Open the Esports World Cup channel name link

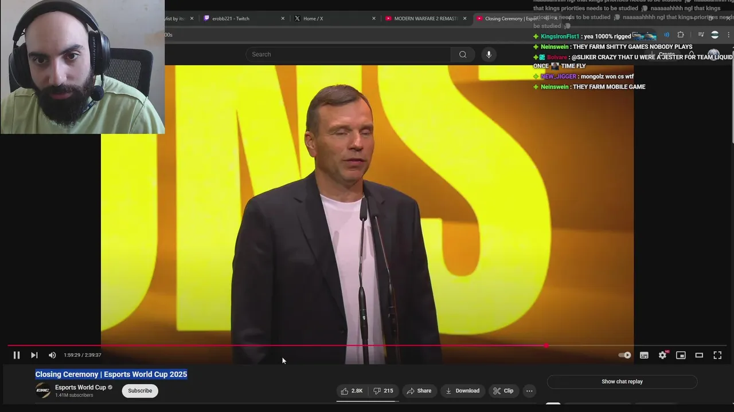point(80,387)
